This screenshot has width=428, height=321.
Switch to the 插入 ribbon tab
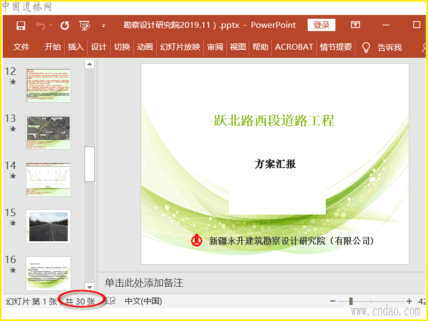tap(75, 47)
